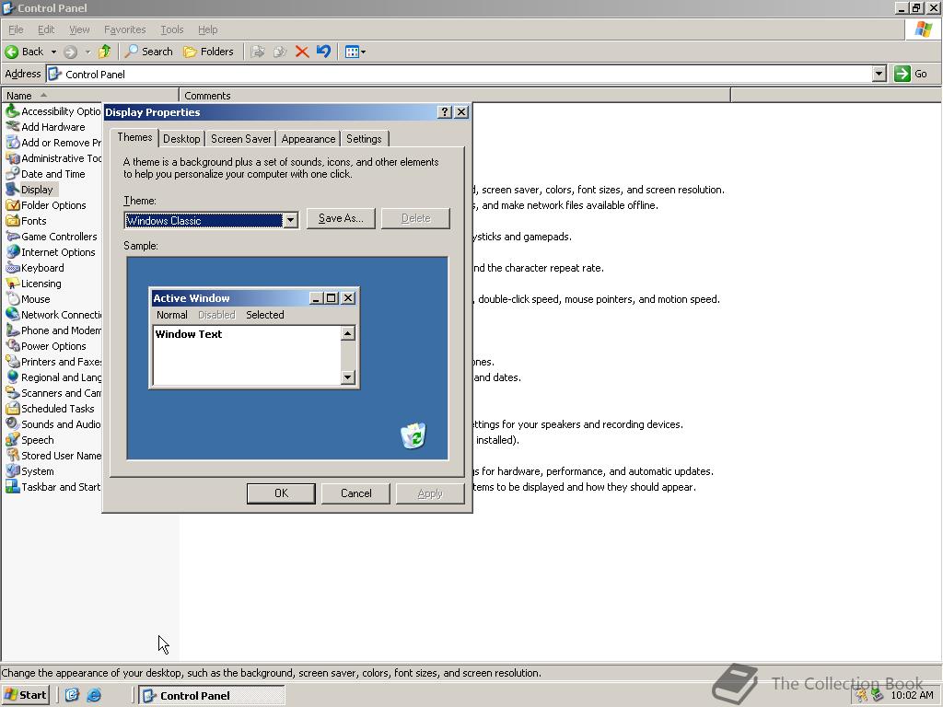
Task: Select Sounds and Audio Devices icon
Action: tap(13, 423)
